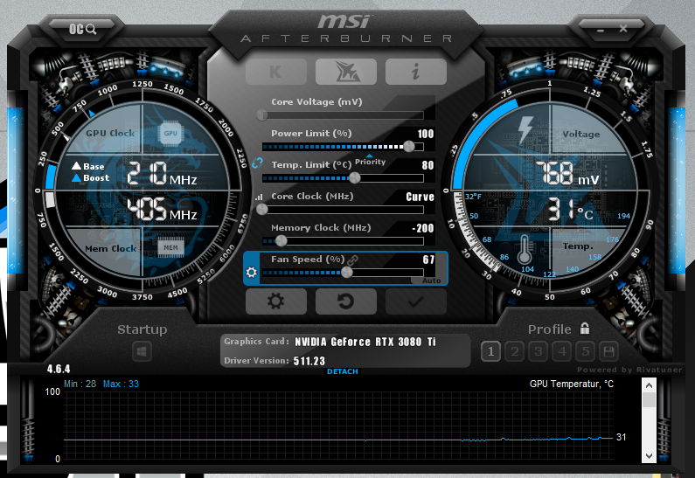Click the save profile floppy icon
The image size is (695, 478).
tap(609, 352)
